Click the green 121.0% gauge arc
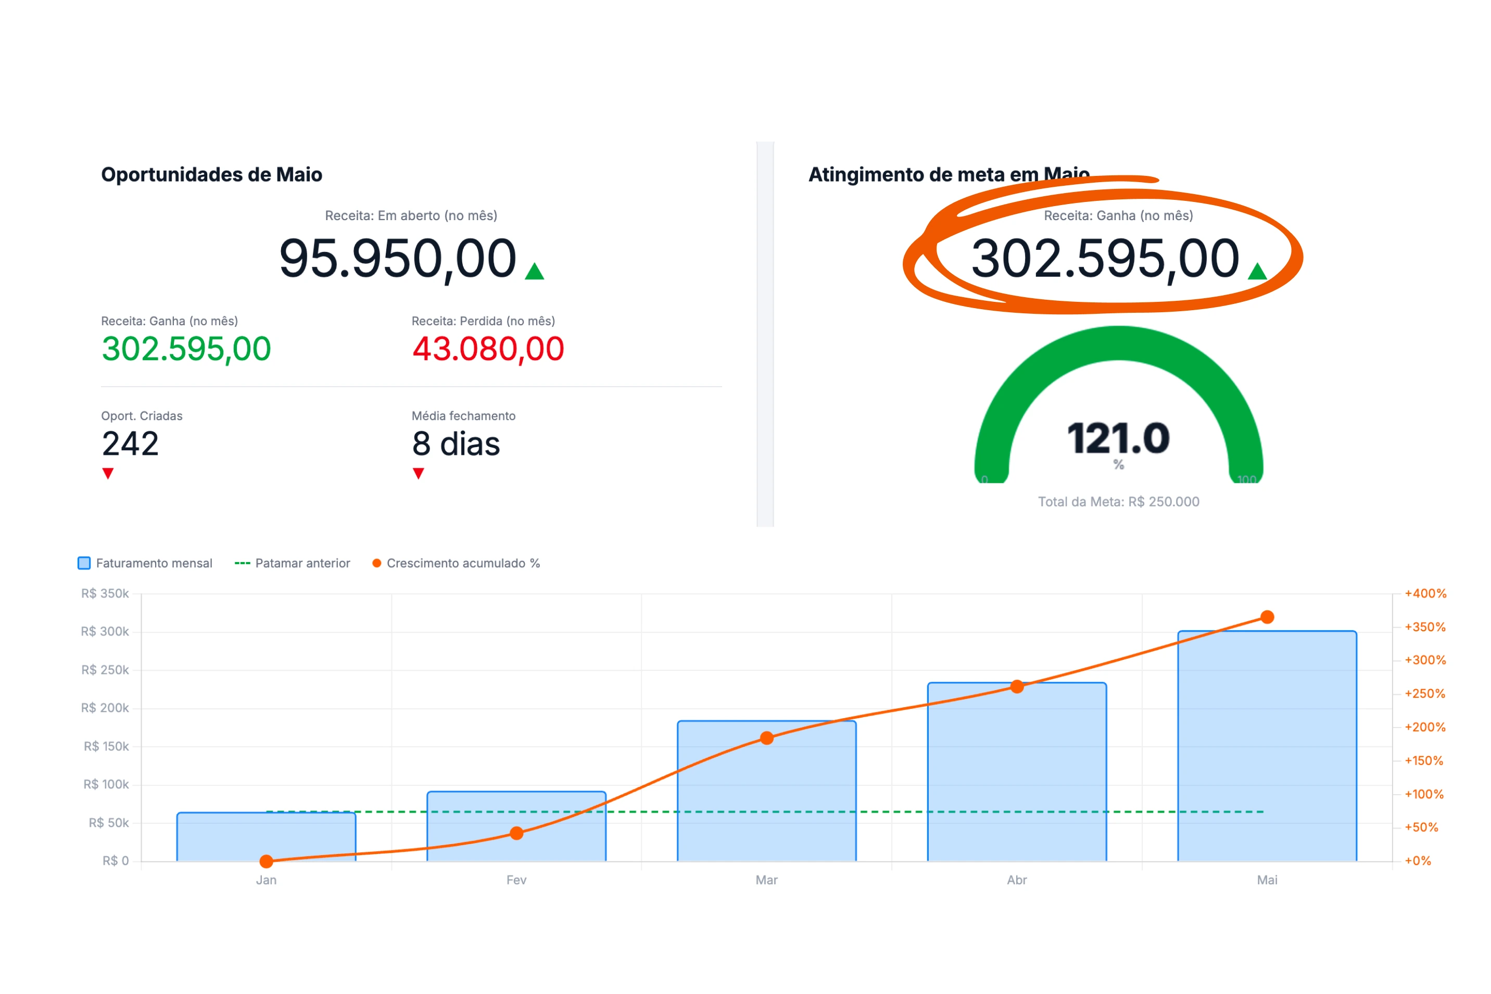 coord(1118,343)
